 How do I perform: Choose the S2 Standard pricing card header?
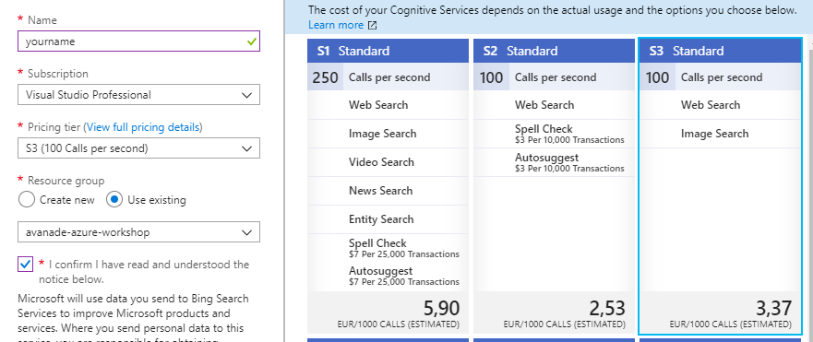coord(554,51)
